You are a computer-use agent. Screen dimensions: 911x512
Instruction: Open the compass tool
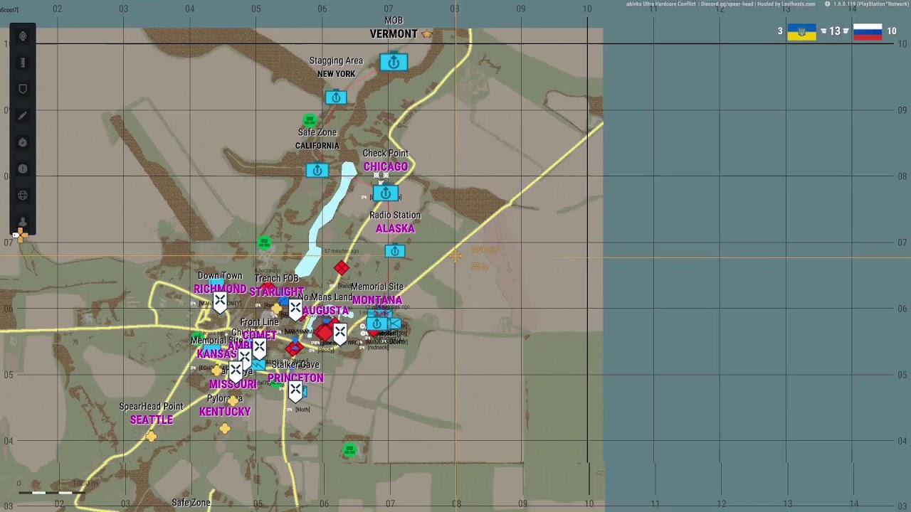(x=23, y=142)
